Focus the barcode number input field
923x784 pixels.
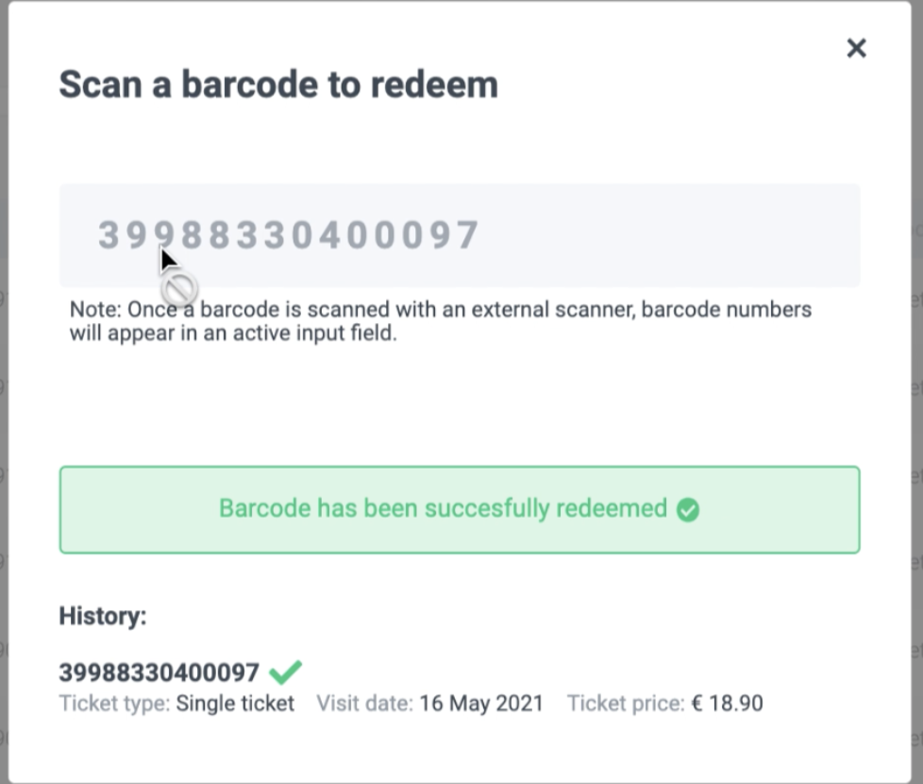(x=460, y=235)
